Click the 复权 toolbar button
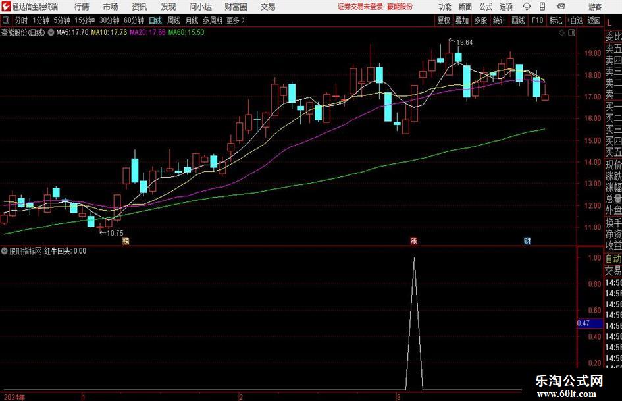622x401 pixels. (444, 20)
